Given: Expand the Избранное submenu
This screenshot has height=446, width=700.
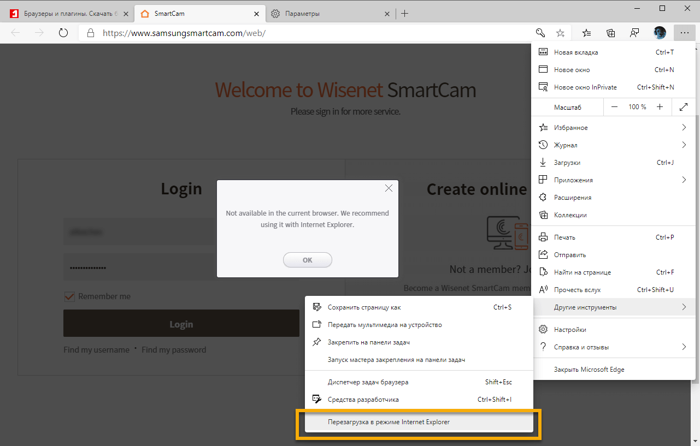Looking at the screenshot, I should (613, 128).
